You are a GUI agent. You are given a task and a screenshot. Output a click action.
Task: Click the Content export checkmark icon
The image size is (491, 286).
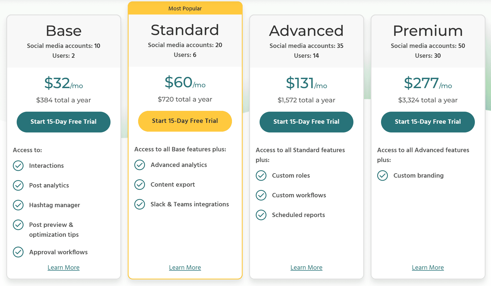[x=140, y=184]
